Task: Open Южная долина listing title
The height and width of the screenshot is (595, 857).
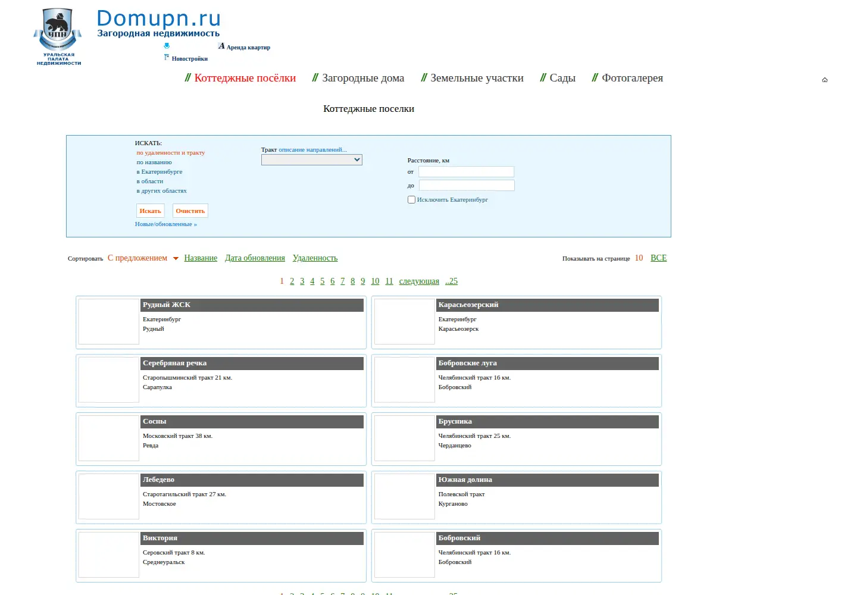Action: [x=465, y=480]
